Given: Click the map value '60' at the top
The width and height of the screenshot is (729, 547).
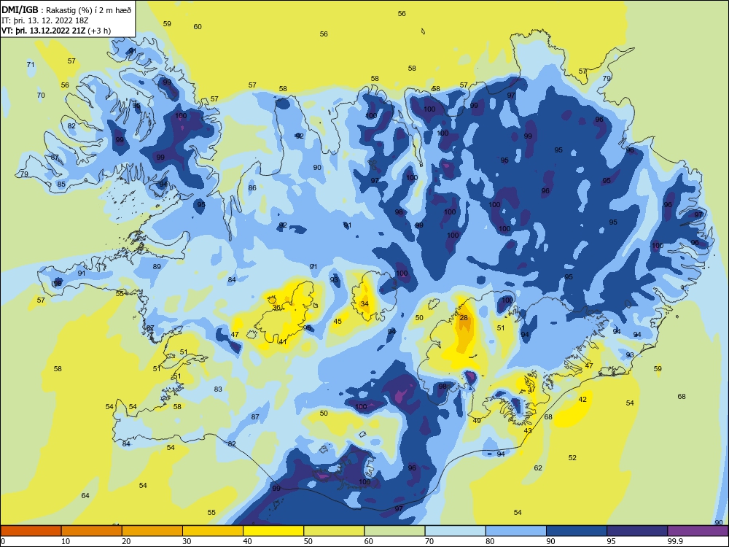Looking at the screenshot, I should pyautogui.click(x=198, y=27).
